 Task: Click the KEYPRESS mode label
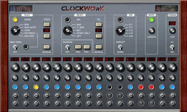click(x=30, y=33)
